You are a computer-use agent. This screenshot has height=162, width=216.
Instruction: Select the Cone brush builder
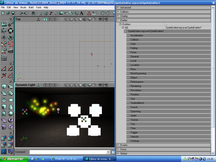10,106
